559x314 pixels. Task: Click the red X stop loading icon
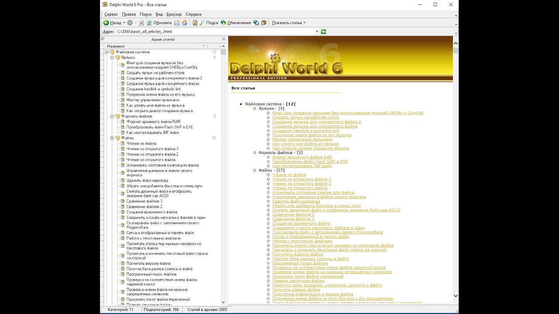141,23
